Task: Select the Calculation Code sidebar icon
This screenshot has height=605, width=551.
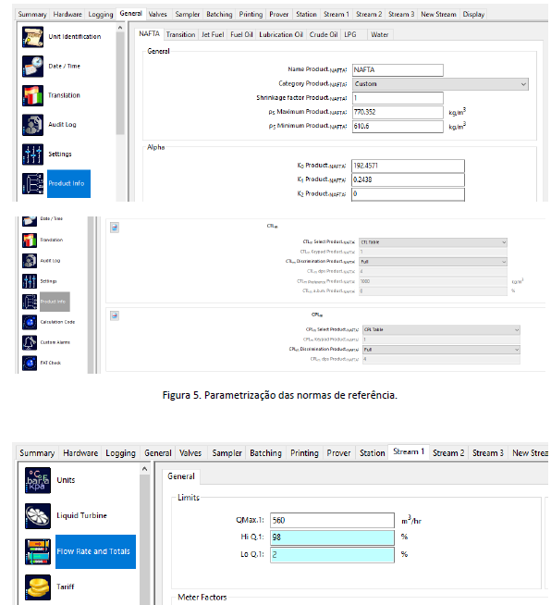Action: [30, 322]
